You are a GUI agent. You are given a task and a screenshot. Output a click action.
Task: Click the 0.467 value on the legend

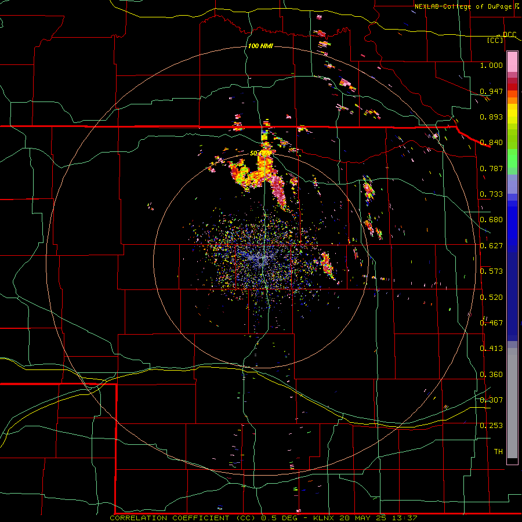pyautogui.click(x=491, y=323)
